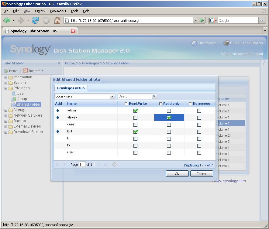The width and height of the screenshot is (269, 229).
Task: Open the Bookmarks menu
Action: (58, 11)
